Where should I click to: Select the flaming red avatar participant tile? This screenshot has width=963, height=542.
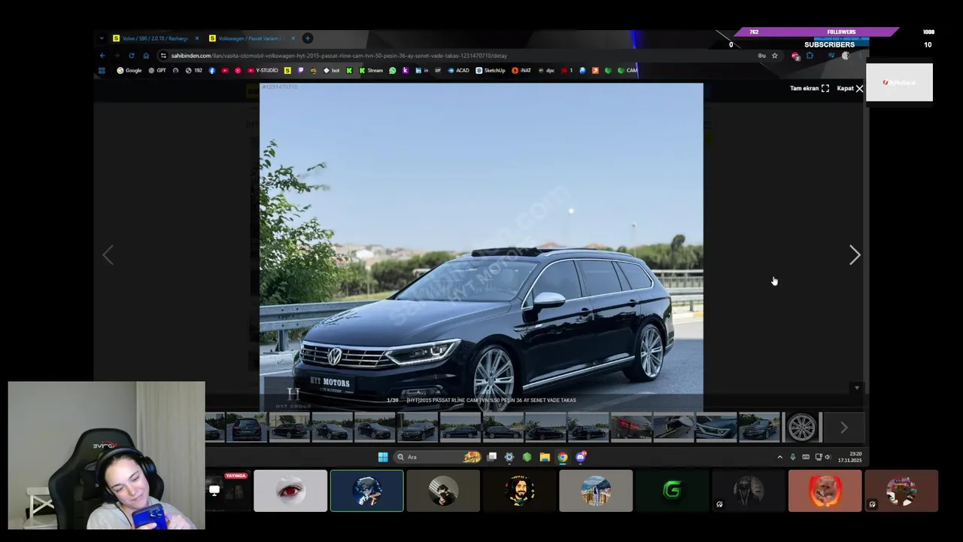coord(825,491)
